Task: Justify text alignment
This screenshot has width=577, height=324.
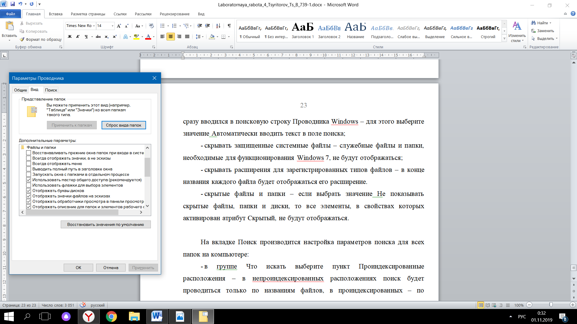Action: (187, 37)
